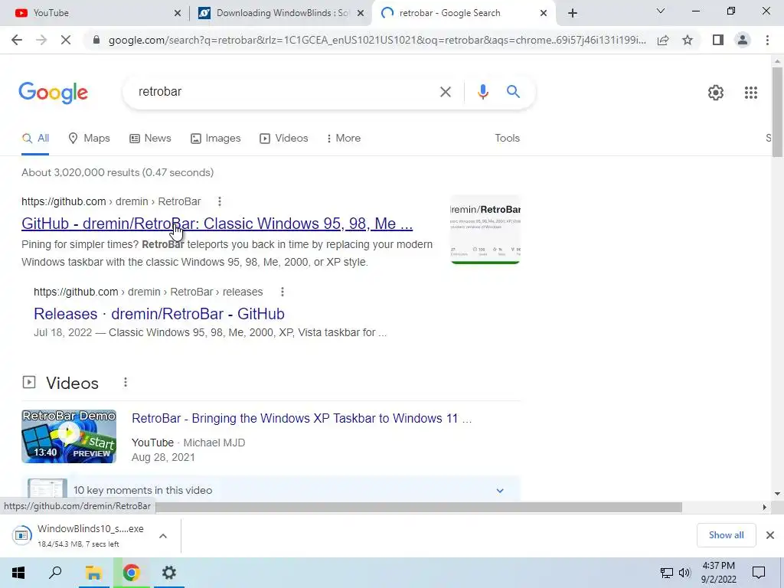
Task: Open the volume control in the tray
Action: 684,573
